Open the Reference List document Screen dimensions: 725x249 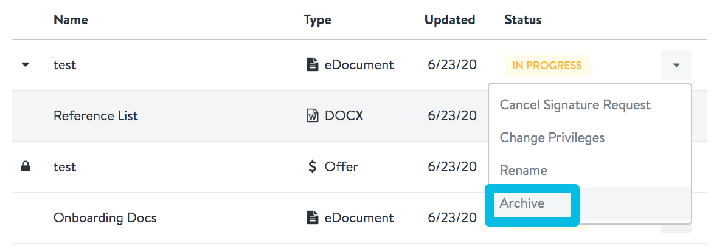coord(95,115)
